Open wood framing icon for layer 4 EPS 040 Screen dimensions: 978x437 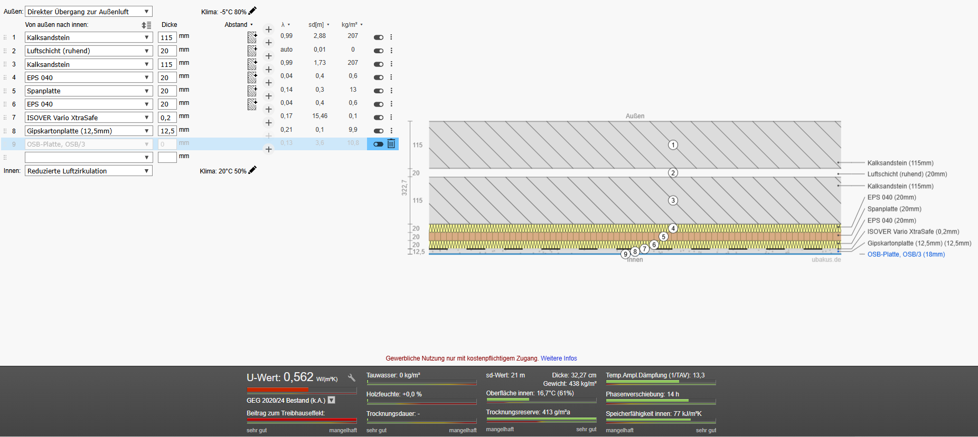pyautogui.click(x=252, y=77)
